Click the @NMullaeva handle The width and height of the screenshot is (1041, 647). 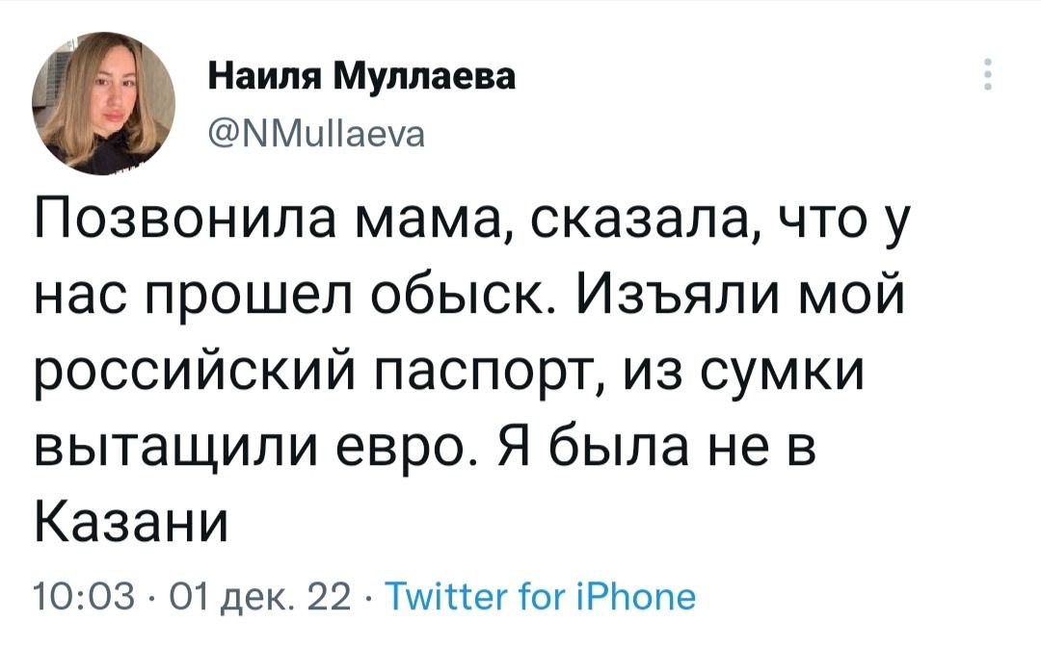[x=316, y=135]
